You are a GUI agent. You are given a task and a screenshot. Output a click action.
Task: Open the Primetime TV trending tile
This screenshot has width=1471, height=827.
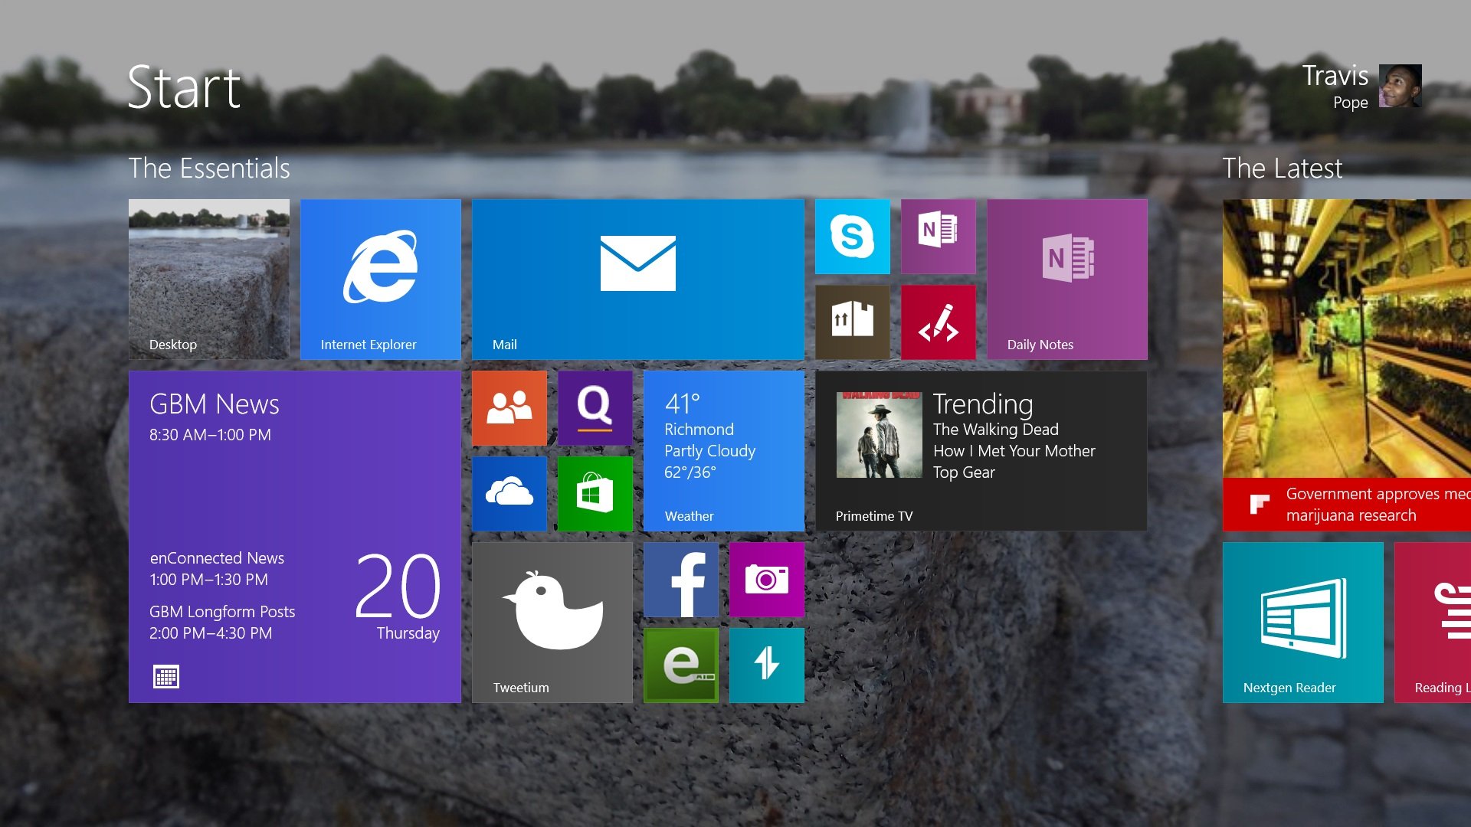pos(981,451)
